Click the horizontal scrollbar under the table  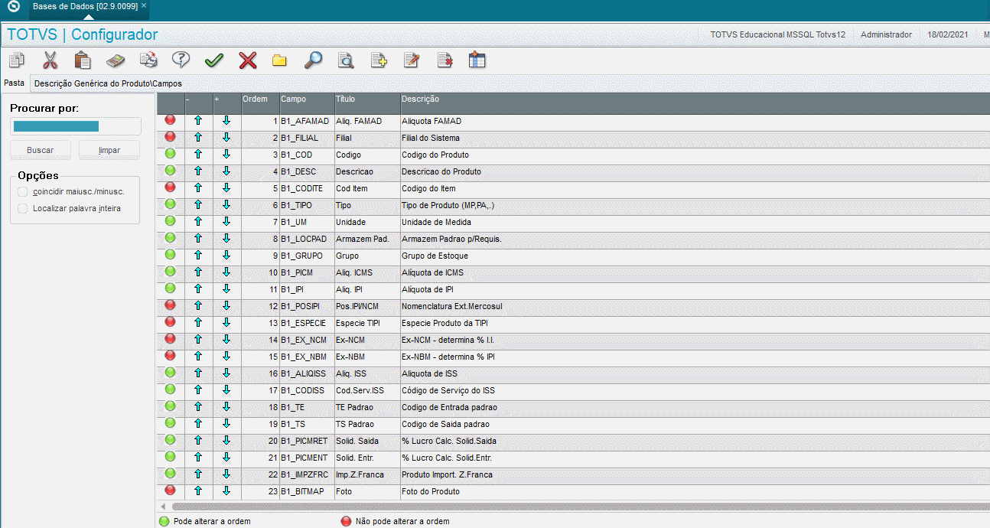pos(580,507)
